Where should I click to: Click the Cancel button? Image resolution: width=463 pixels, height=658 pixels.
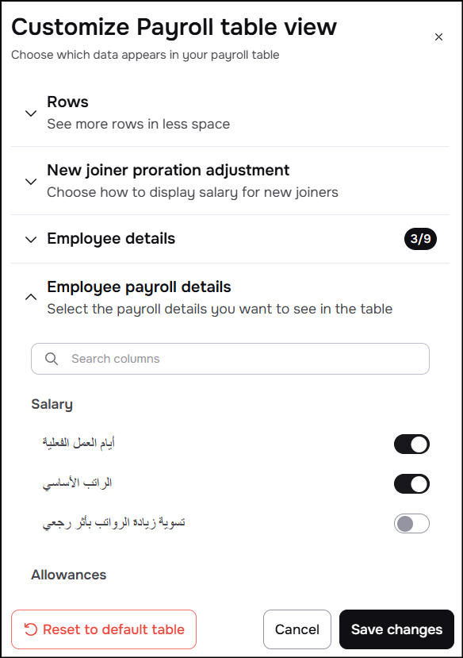[297, 629]
